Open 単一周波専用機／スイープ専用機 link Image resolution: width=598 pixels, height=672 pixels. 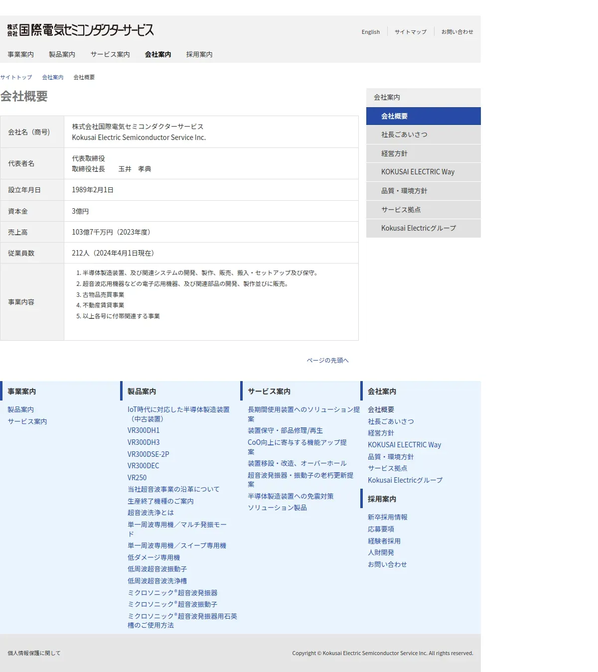pos(177,545)
